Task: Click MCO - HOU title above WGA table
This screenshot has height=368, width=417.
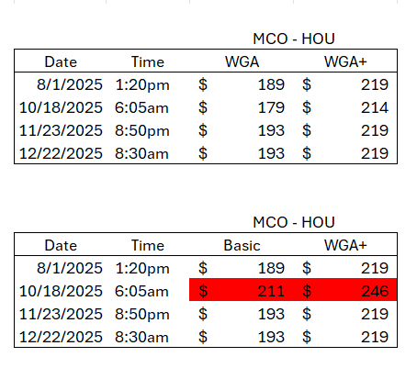Action: pos(294,39)
